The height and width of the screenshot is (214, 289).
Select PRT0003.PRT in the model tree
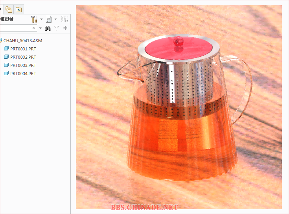click(23, 66)
